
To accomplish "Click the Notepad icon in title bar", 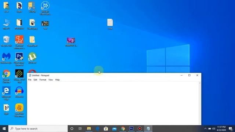I will click(x=30, y=76).
